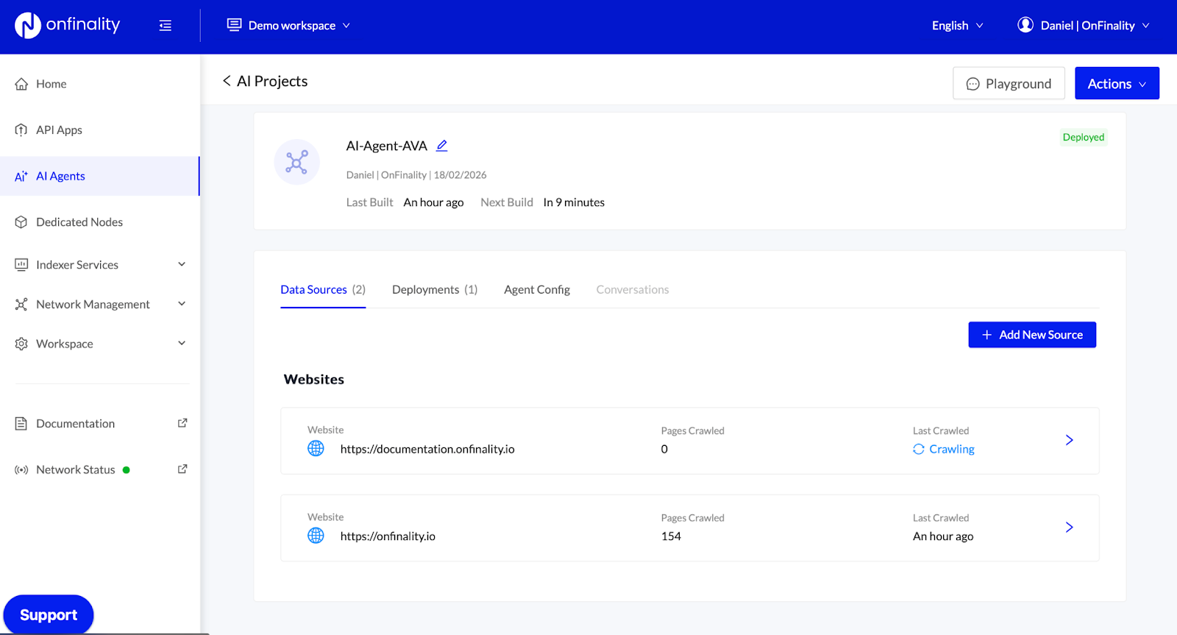The height and width of the screenshot is (635, 1177).
Task: Switch to the Deployments tab
Action: coord(435,290)
